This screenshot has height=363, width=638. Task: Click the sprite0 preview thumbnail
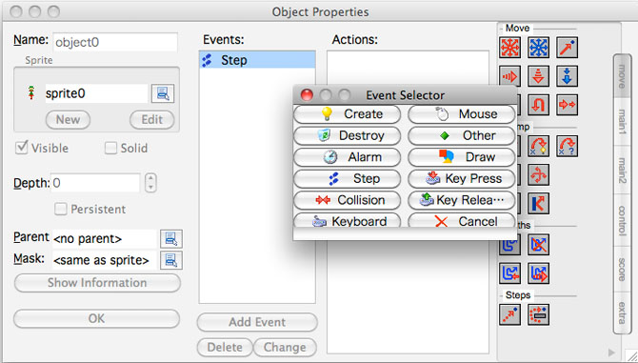31,93
